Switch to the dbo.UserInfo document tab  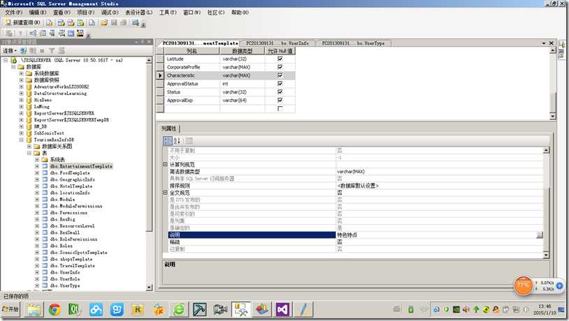[x=278, y=43]
